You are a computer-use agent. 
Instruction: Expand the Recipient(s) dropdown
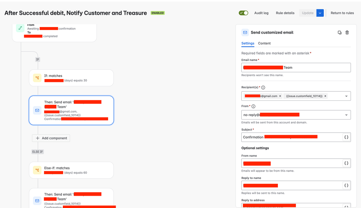[x=346, y=96]
